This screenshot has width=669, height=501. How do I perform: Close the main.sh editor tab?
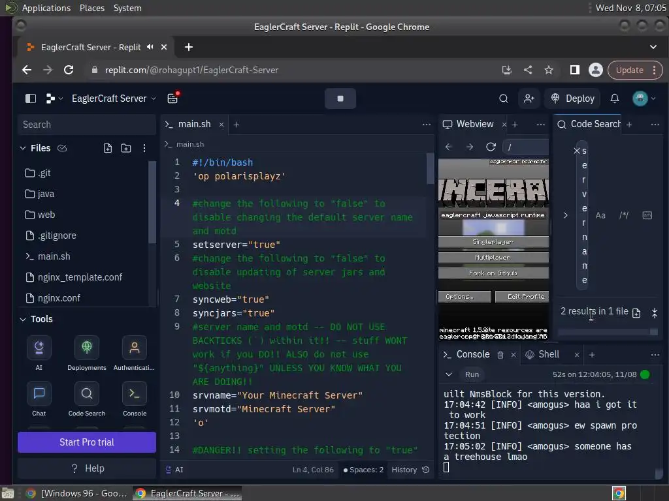(221, 125)
